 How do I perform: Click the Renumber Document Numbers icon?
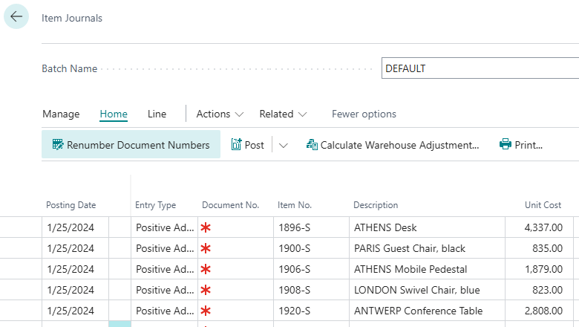(x=56, y=145)
